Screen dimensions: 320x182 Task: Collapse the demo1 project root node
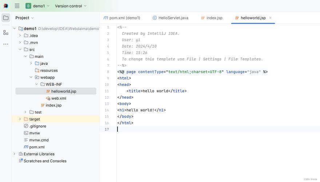[x=15, y=29]
